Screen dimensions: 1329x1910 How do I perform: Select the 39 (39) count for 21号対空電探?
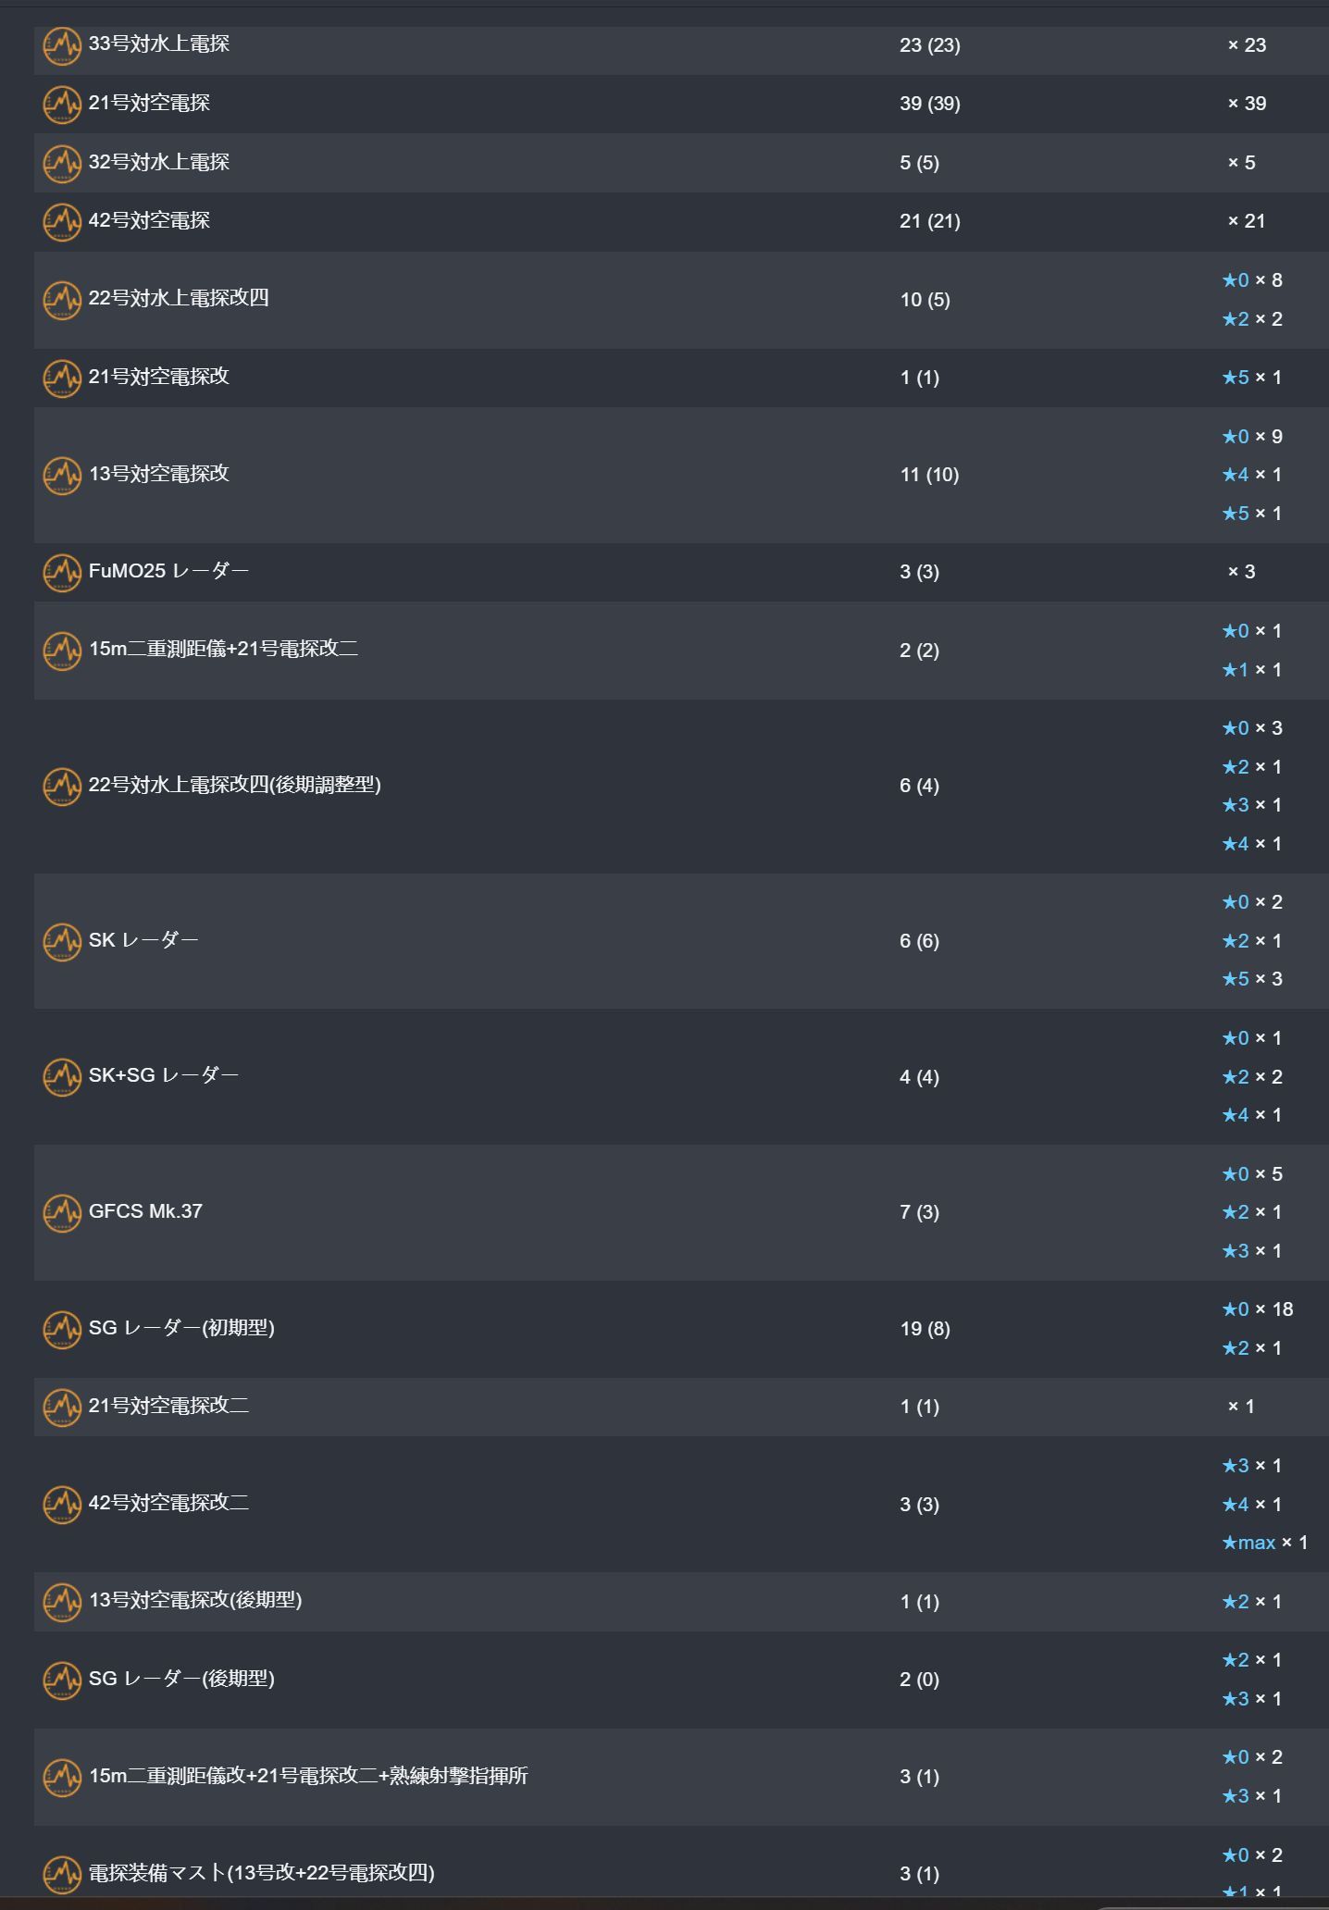tap(930, 104)
